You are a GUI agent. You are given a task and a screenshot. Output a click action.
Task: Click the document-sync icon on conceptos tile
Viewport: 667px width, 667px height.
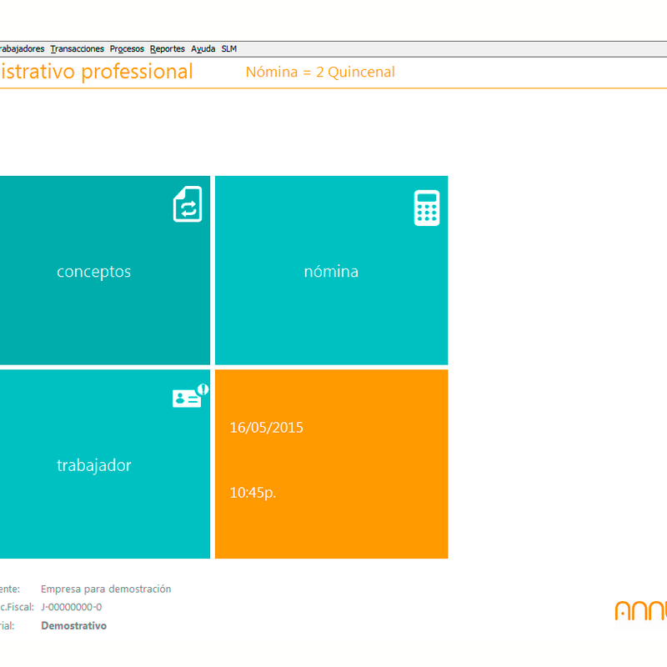pyautogui.click(x=188, y=203)
